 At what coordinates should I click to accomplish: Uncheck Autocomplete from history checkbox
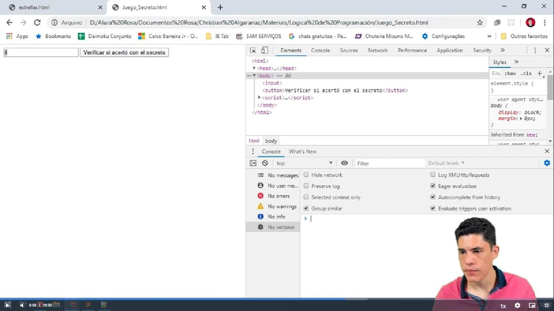click(433, 197)
